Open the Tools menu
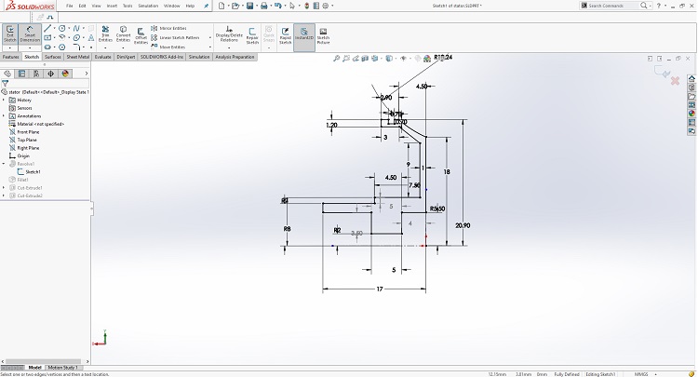Screen dimensions: 698x377 coord(128,6)
